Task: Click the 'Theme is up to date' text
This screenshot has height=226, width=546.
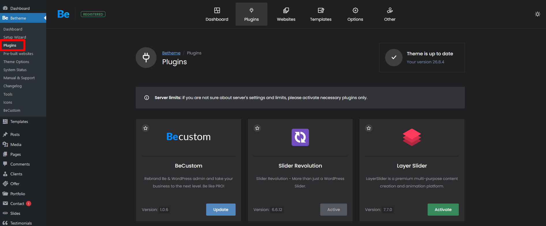Action: (430, 54)
